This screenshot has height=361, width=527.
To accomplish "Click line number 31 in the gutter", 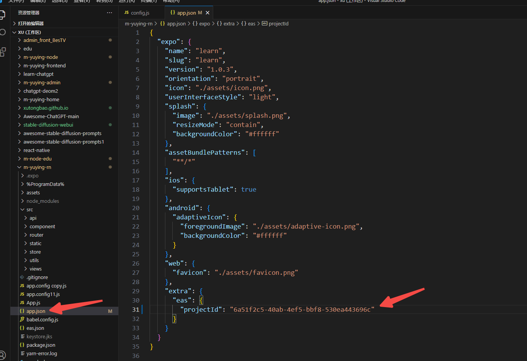I will (x=136, y=309).
